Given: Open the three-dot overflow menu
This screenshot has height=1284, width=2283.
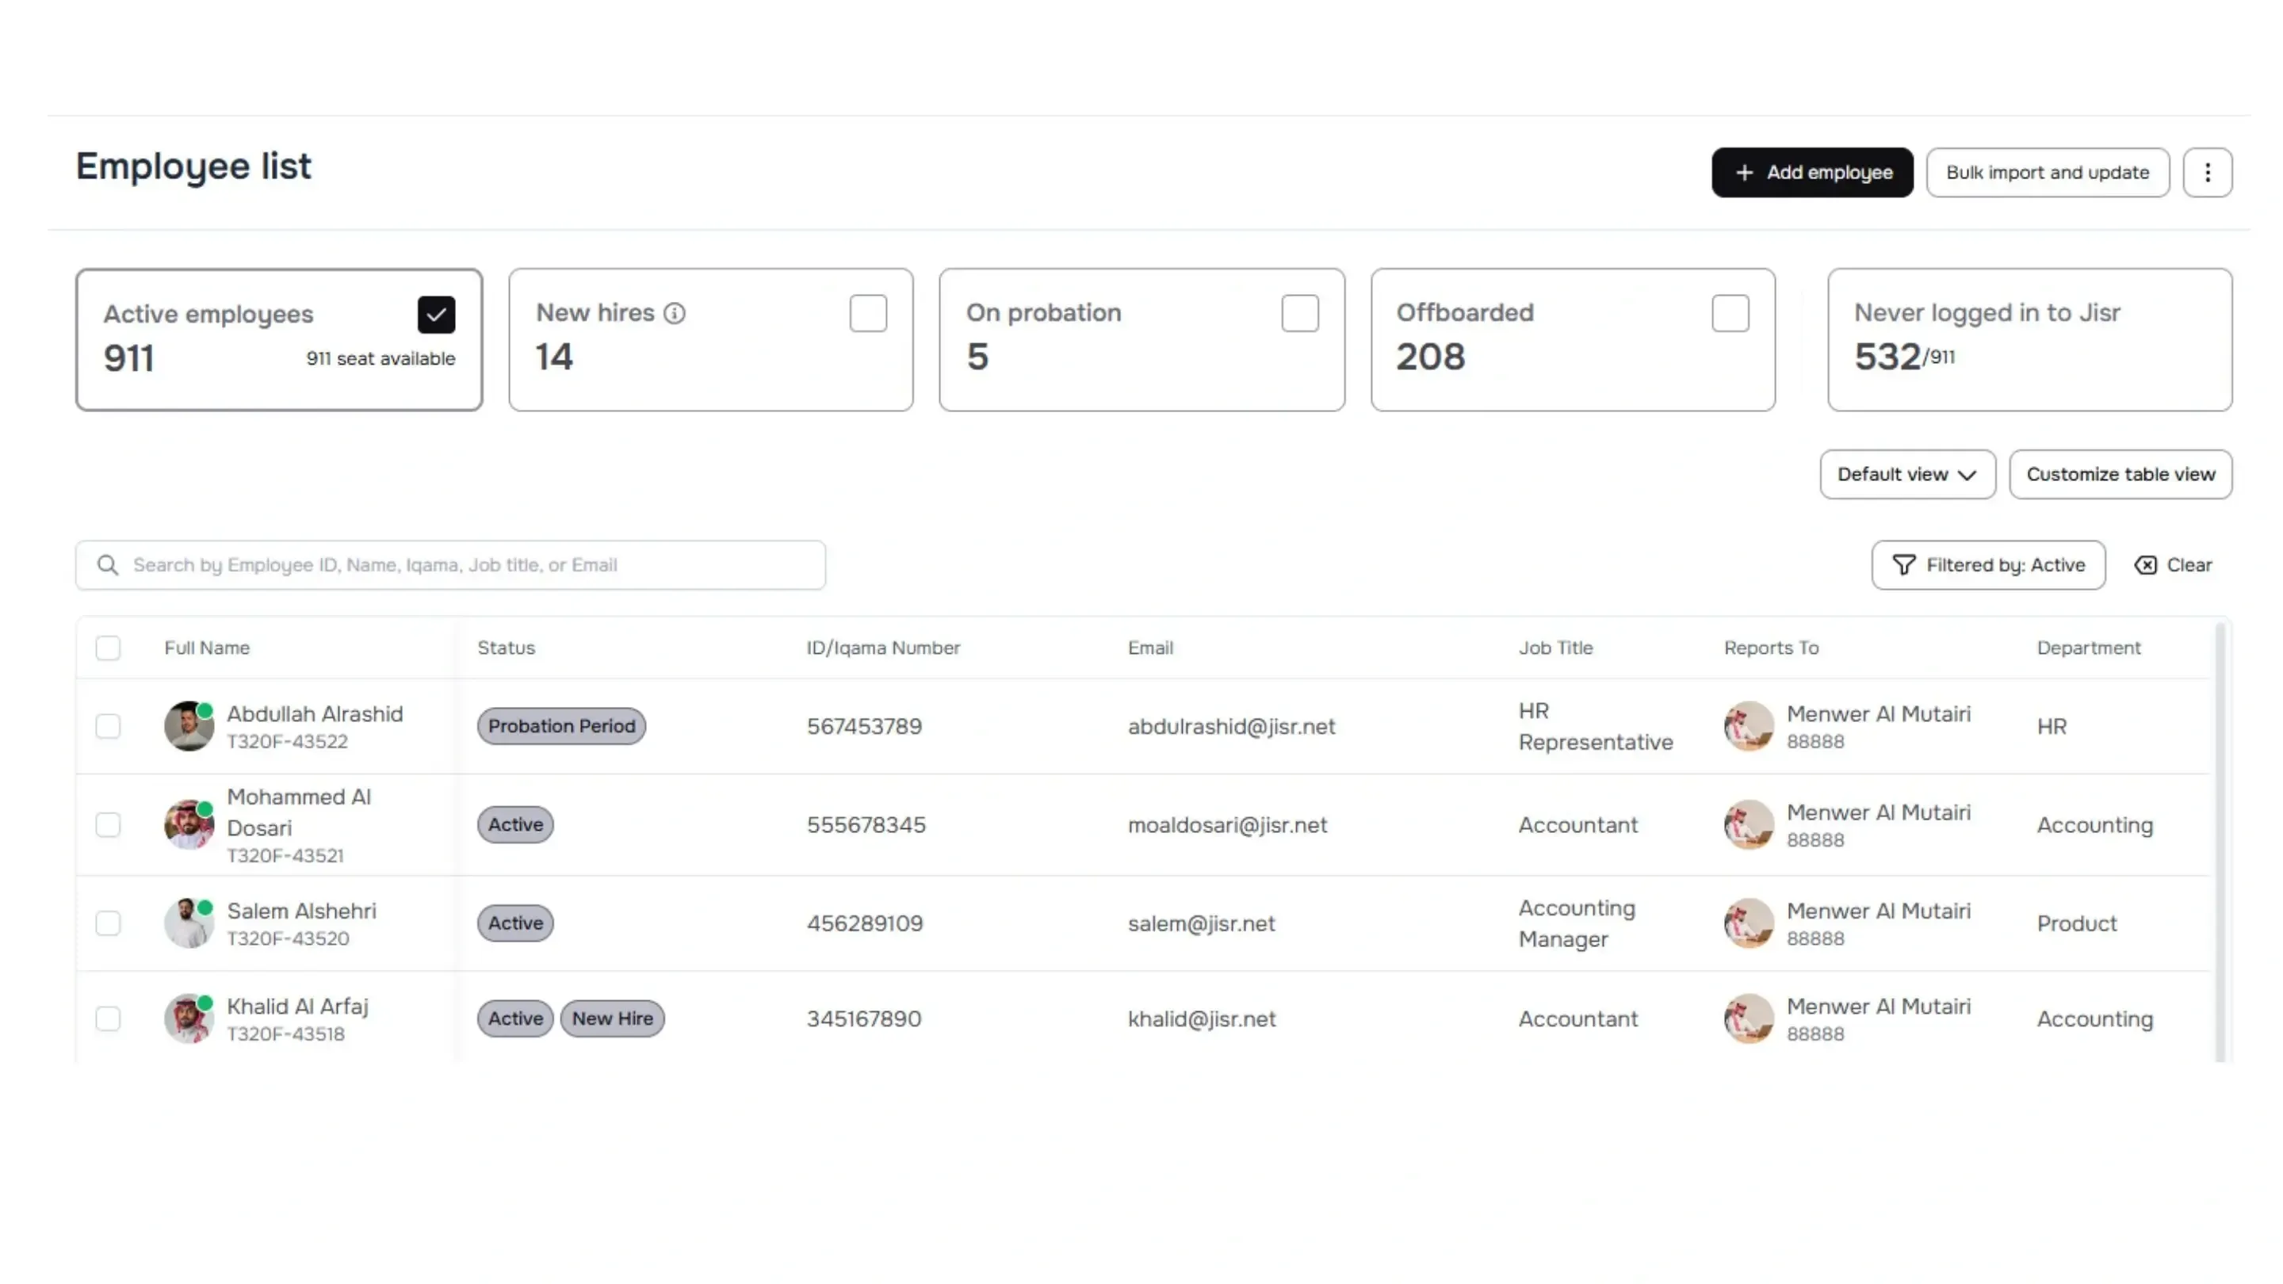Looking at the screenshot, I should tap(2208, 172).
